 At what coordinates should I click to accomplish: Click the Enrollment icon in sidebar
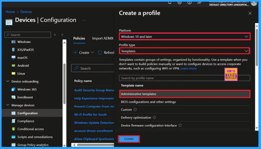pyautogui.click(x=14, y=97)
